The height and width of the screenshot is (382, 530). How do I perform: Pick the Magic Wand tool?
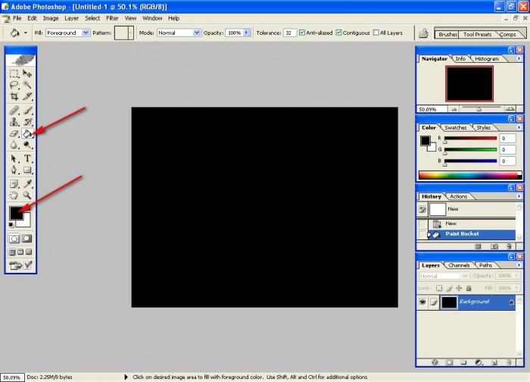[28, 86]
